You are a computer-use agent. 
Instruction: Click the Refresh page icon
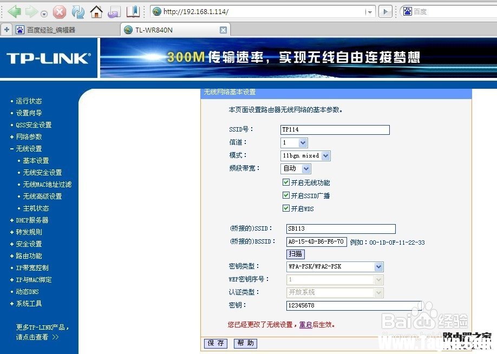78,12
